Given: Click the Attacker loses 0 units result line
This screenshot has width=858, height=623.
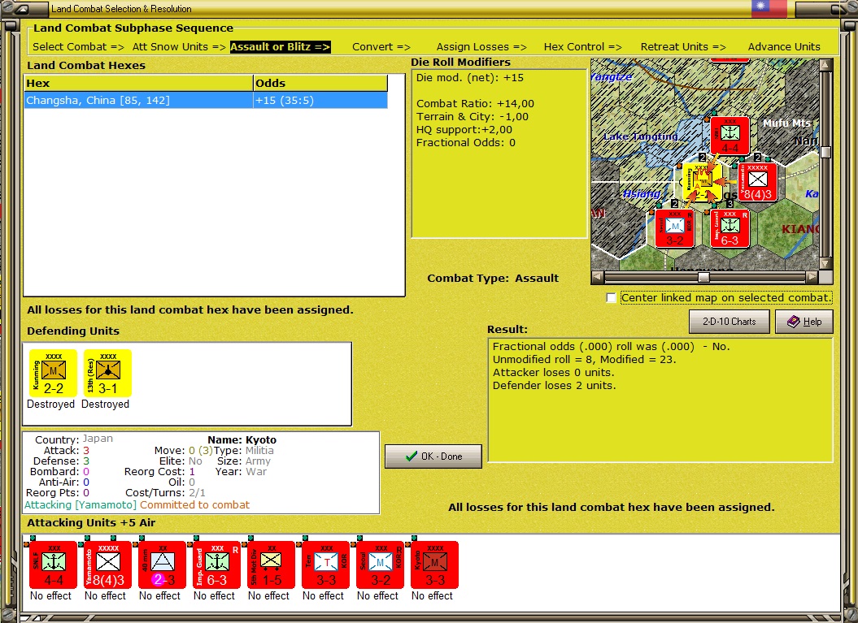Looking at the screenshot, I should click(x=553, y=373).
